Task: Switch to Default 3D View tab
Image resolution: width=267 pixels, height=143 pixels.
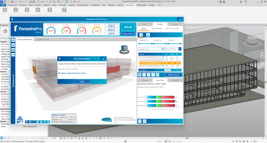Action: [43, 39]
